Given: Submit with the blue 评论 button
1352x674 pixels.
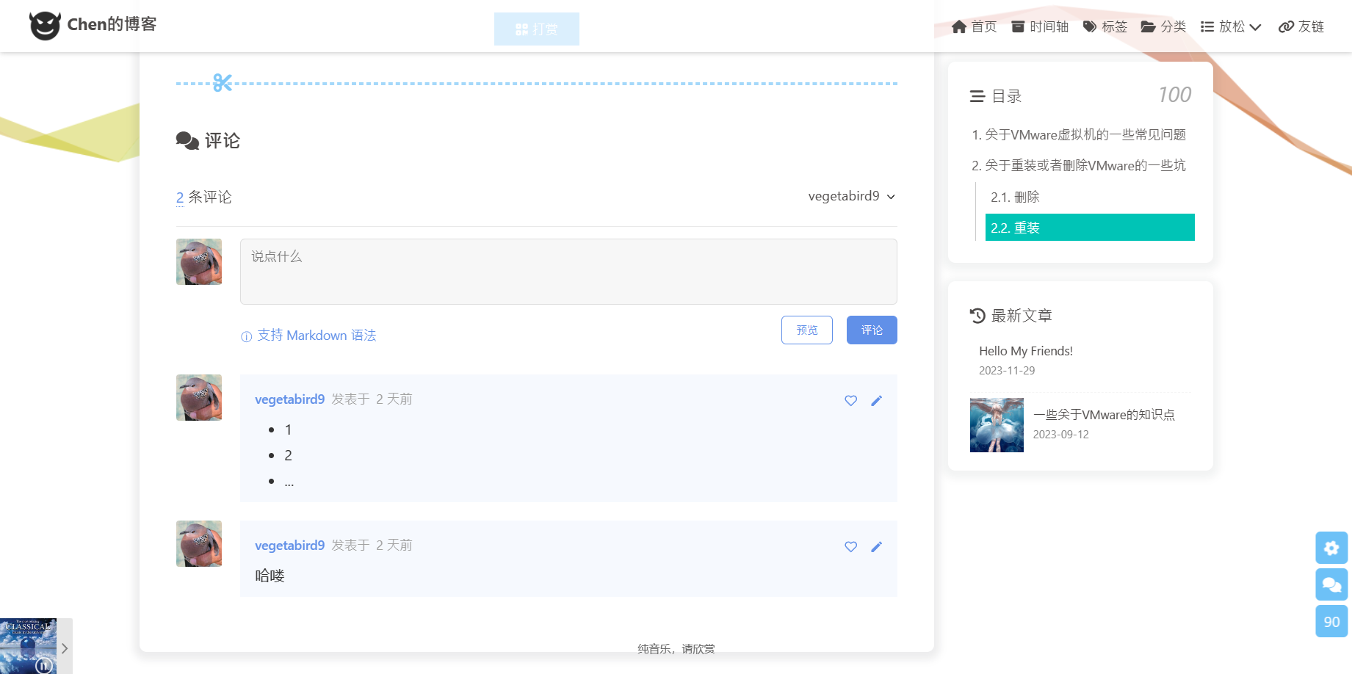Looking at the screenshot, I should tap(872, 330).
